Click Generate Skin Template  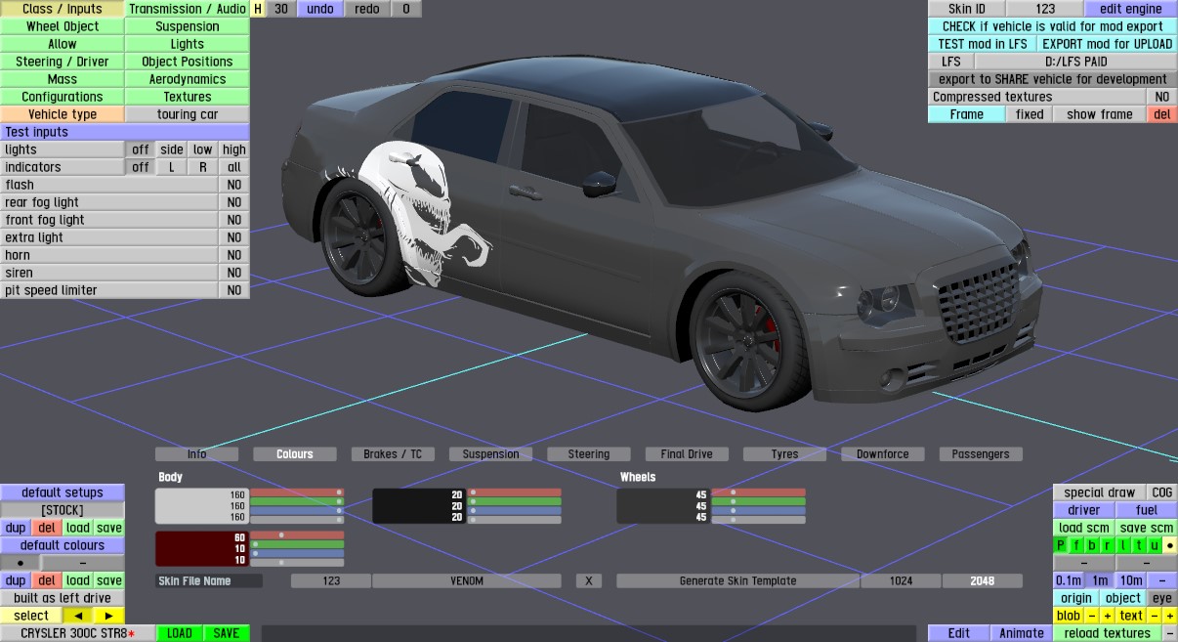click(737, 580)
